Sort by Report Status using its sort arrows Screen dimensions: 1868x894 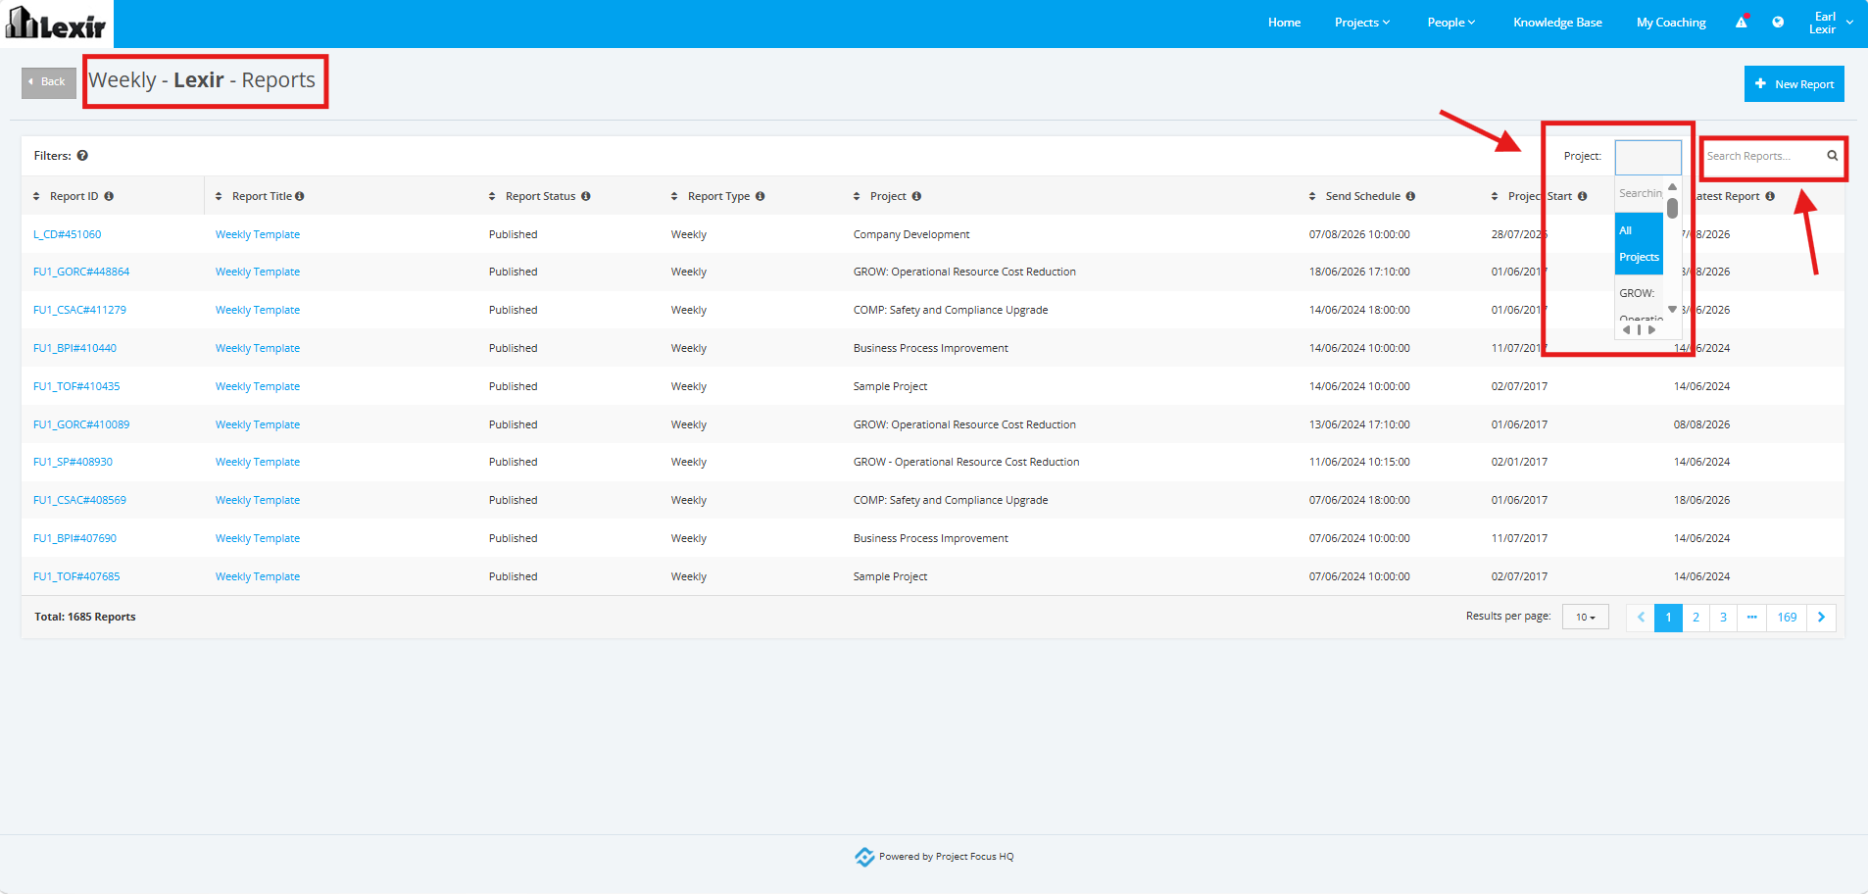click(492, 196)
